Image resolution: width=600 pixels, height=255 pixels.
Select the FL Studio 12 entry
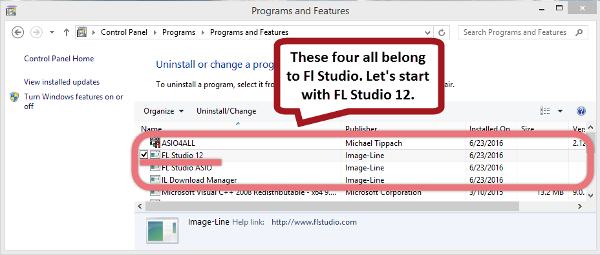[182, 156]
